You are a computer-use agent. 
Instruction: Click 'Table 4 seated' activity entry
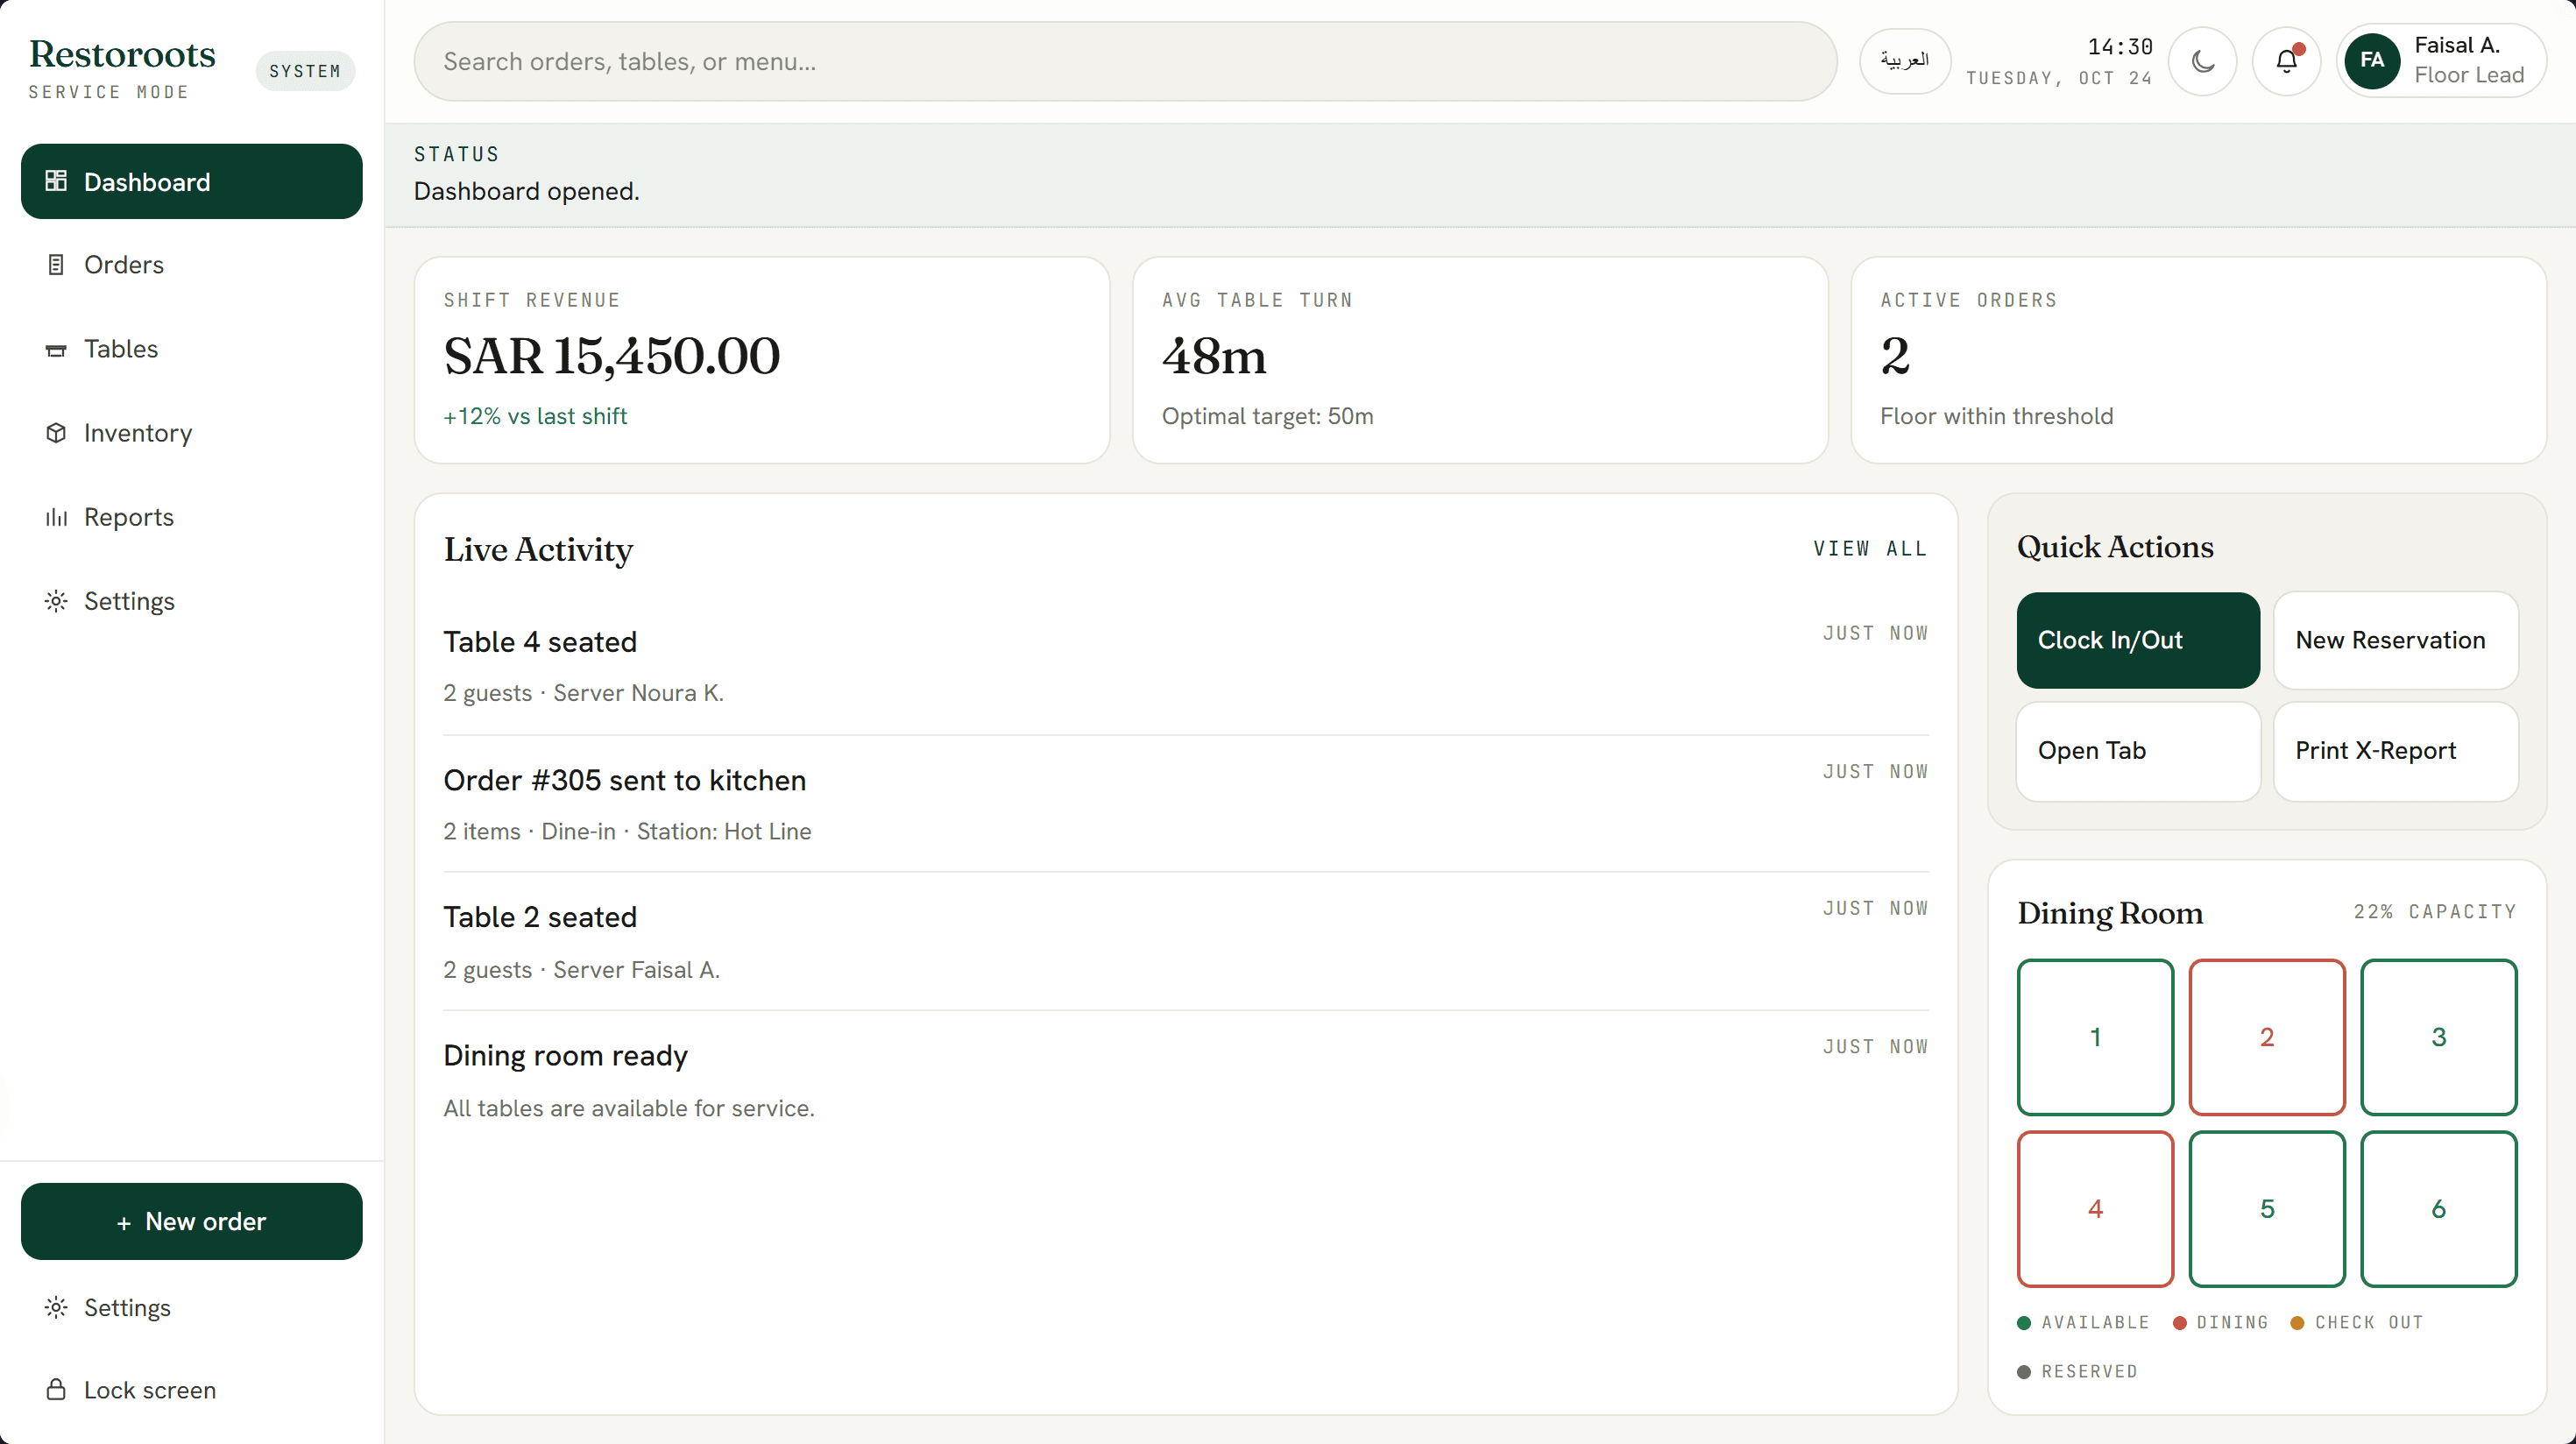(x=1186, y=666)
